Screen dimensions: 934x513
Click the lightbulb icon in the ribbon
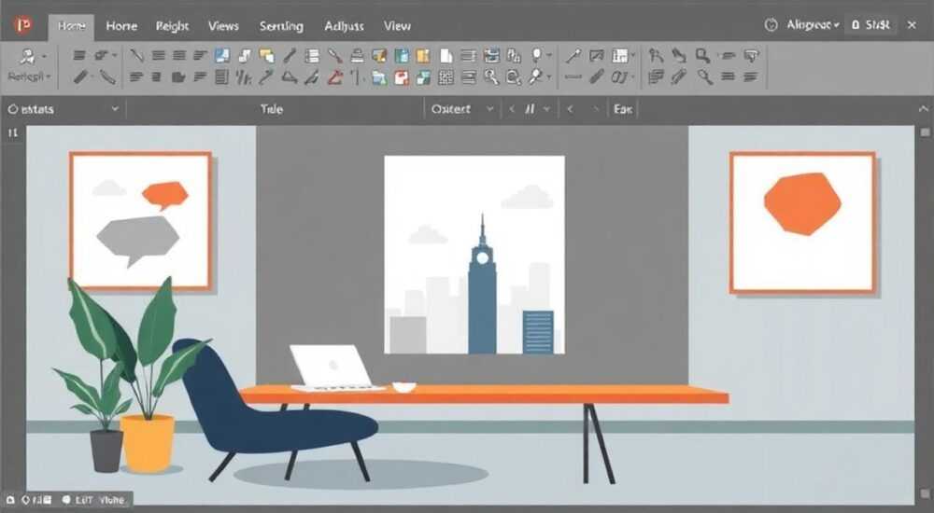tap(537, 55)
